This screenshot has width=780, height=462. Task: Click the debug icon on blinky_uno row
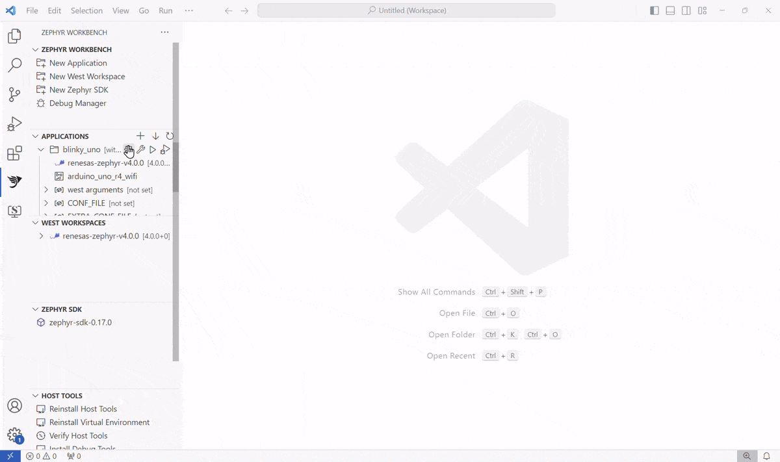[165, 149]
